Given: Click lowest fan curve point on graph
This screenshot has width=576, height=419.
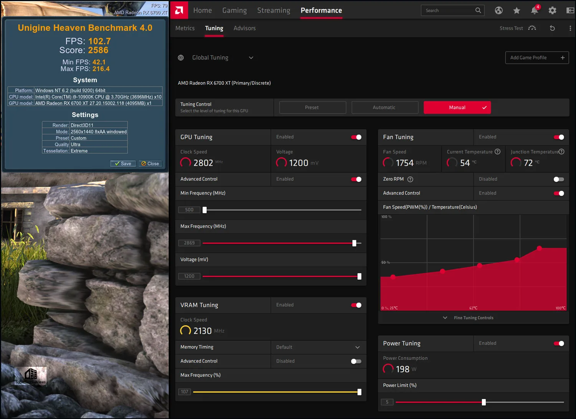Looking at the screenshot, I should pos(393,277).
